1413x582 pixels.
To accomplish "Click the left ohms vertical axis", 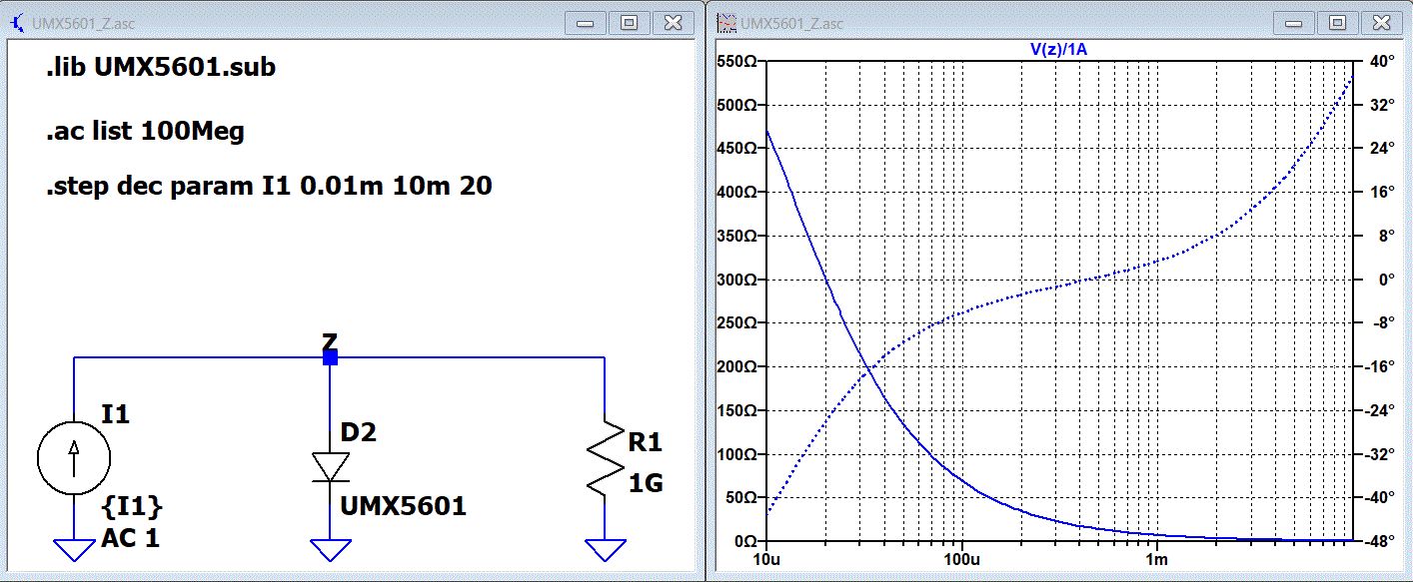I will point(741,300).
